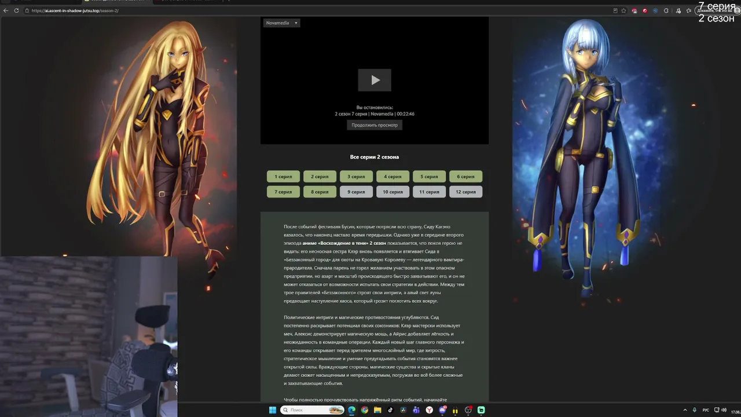Open the media controls music icon
The height and width of the screenshot is (417, 741).
pyautogui.click(x=678, y=10)
